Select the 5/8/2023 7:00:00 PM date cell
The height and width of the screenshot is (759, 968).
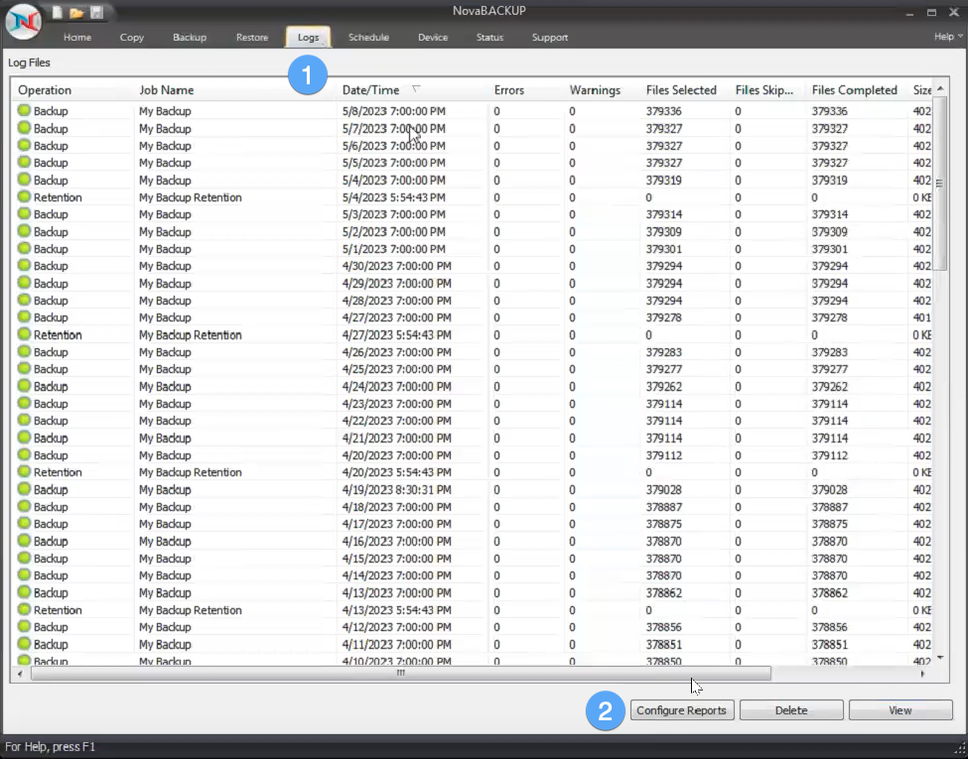(x=394, y=111)
